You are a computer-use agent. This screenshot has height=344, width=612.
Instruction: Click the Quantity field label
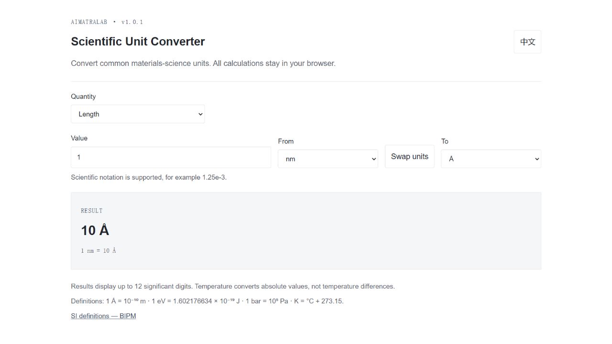[83, 97]
